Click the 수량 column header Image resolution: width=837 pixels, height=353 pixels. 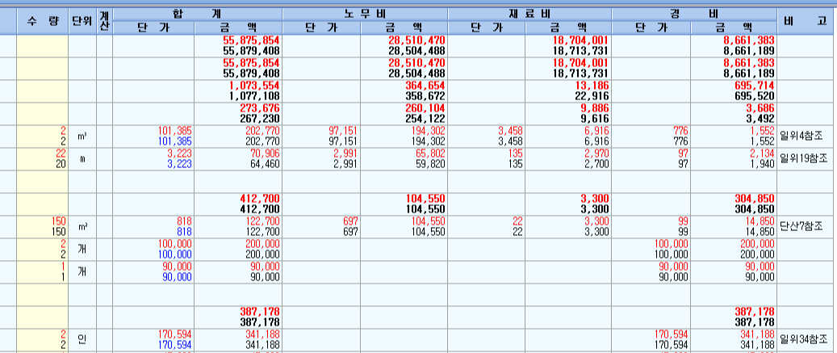coord(42,22)
